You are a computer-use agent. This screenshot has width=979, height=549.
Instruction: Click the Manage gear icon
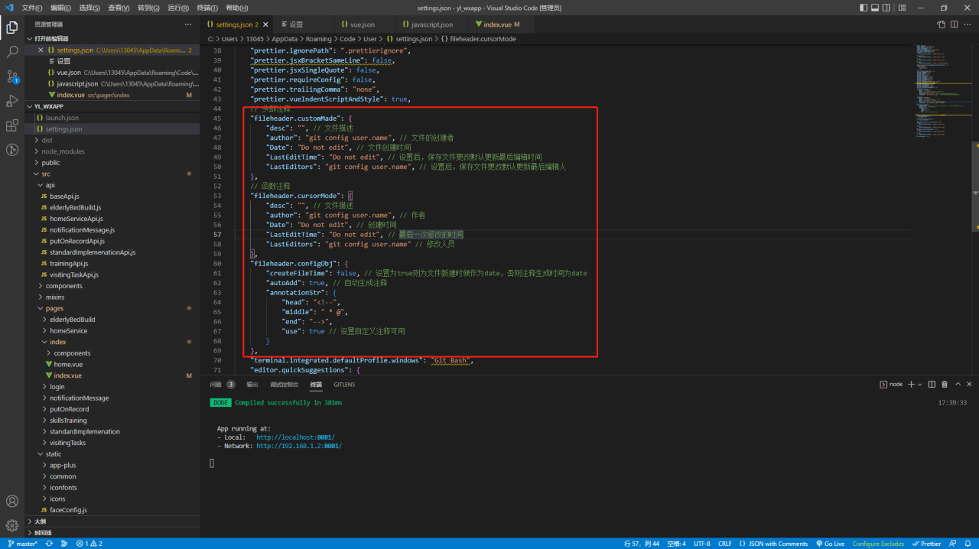point(12,525)
